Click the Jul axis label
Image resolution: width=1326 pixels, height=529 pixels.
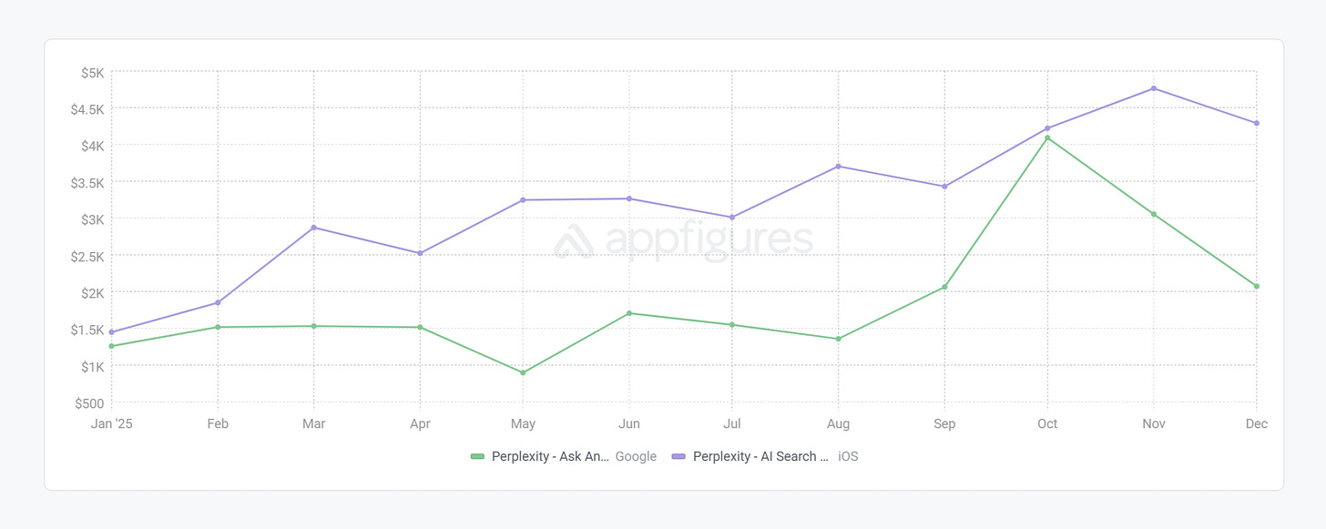(732, 424)
